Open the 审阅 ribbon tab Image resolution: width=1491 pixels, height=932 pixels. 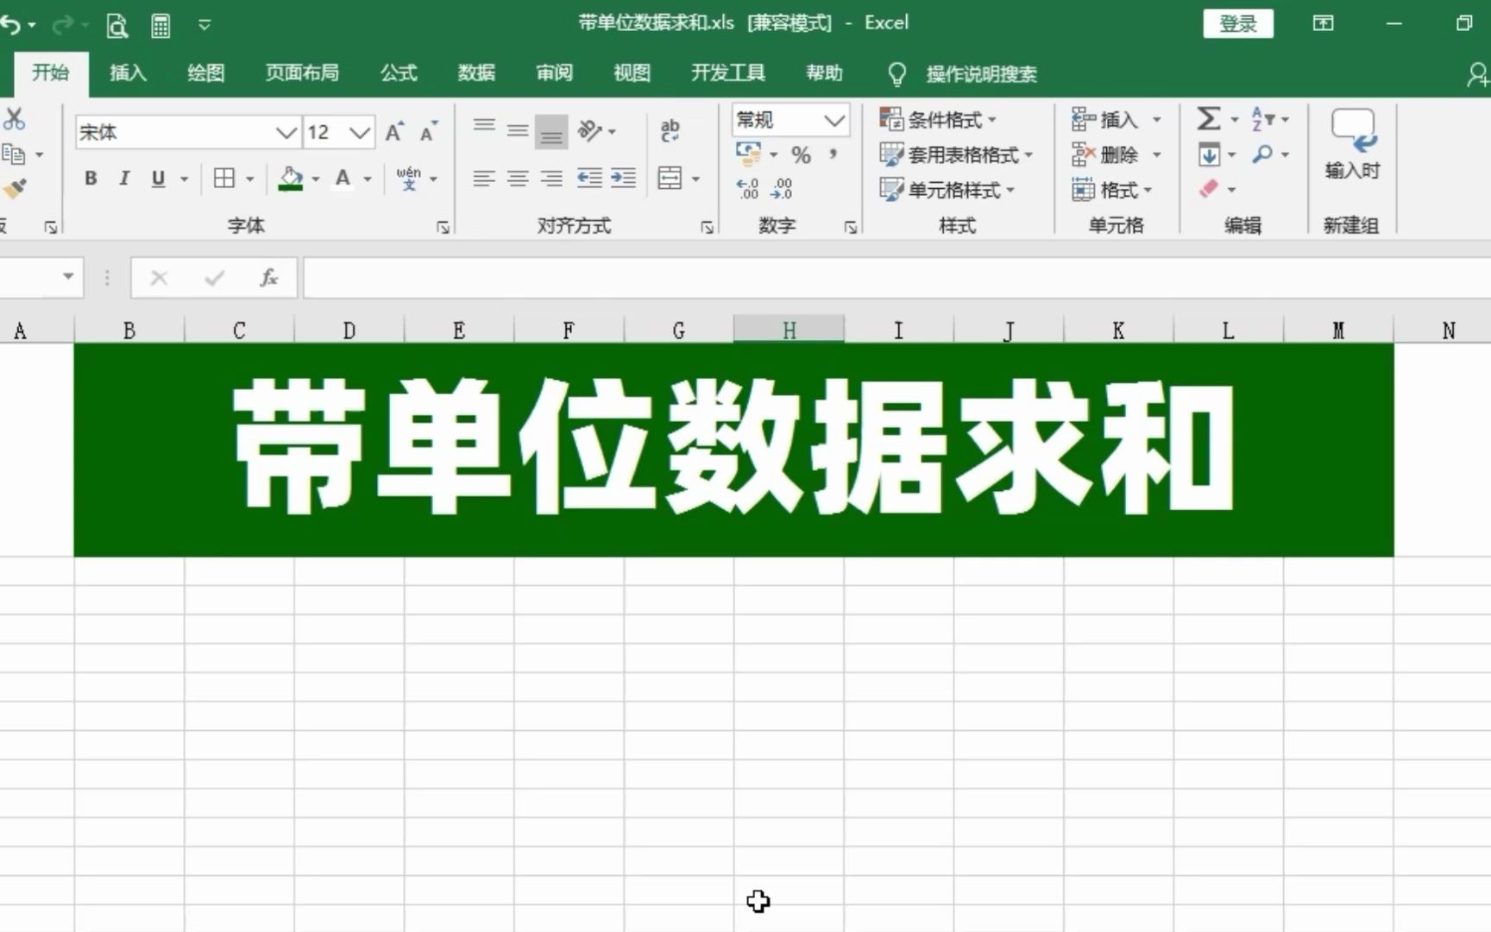pyautogui.click(x=554, y=73)
